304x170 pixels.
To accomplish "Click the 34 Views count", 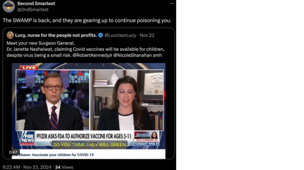I will (64, 167).
